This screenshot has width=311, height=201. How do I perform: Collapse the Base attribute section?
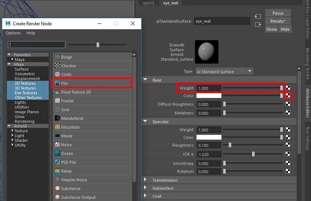[x=145, y=80]
